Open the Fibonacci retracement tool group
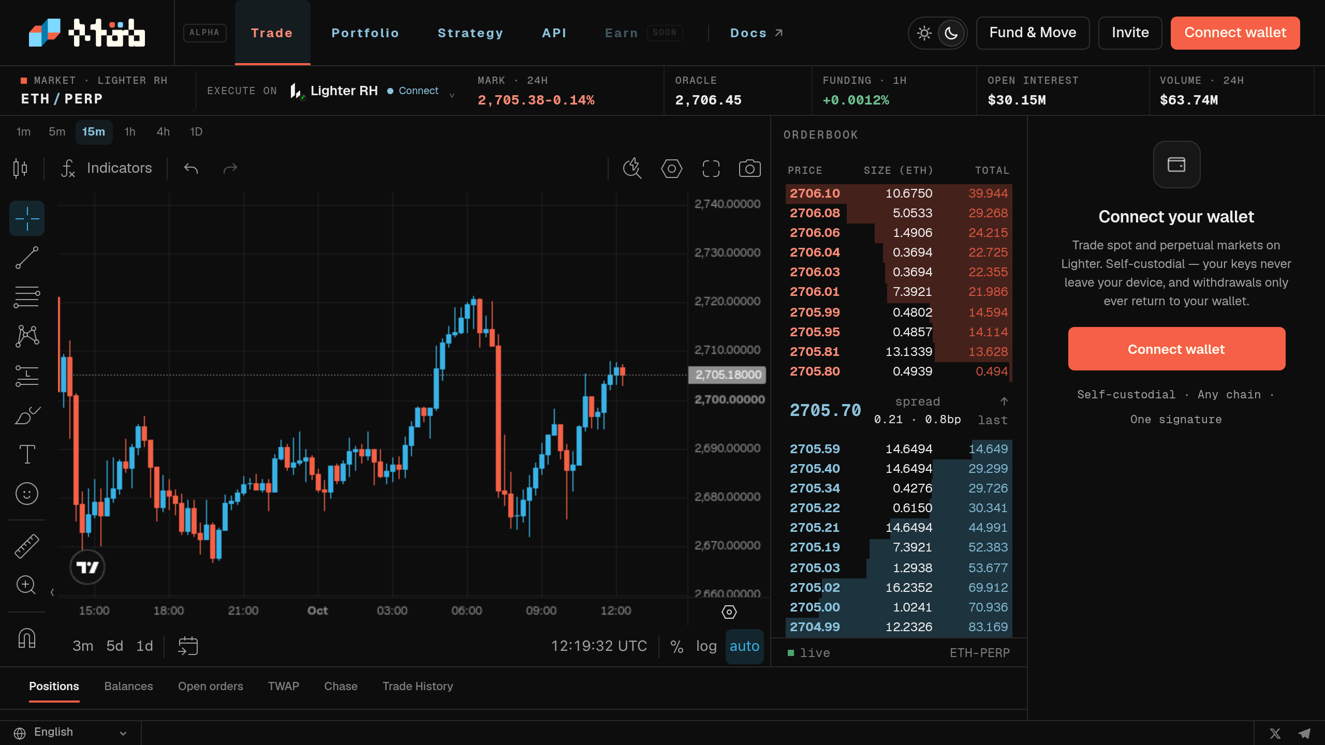The image size is (1325, 745). coord(27,297)
